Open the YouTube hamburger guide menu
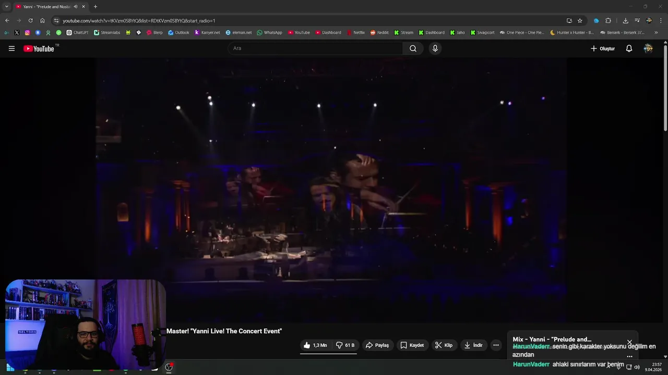 coord(11,48)
